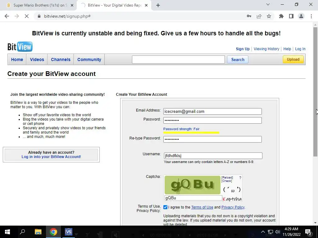Click the Kaptcha logo
The width and height of the screenshot is (318, 238).
click(x=232, y=199)
